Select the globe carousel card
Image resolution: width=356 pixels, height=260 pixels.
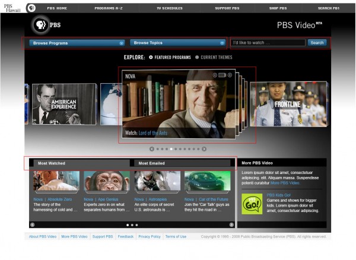pos(111,104)
